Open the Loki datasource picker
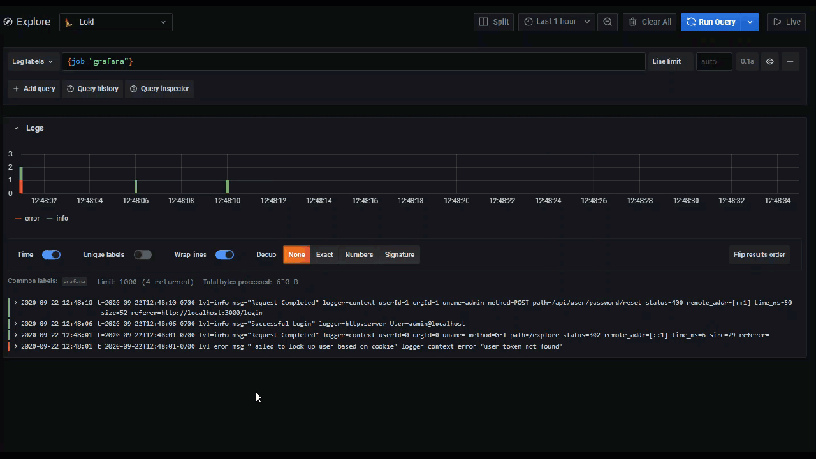816x459 pixels. 115,22
